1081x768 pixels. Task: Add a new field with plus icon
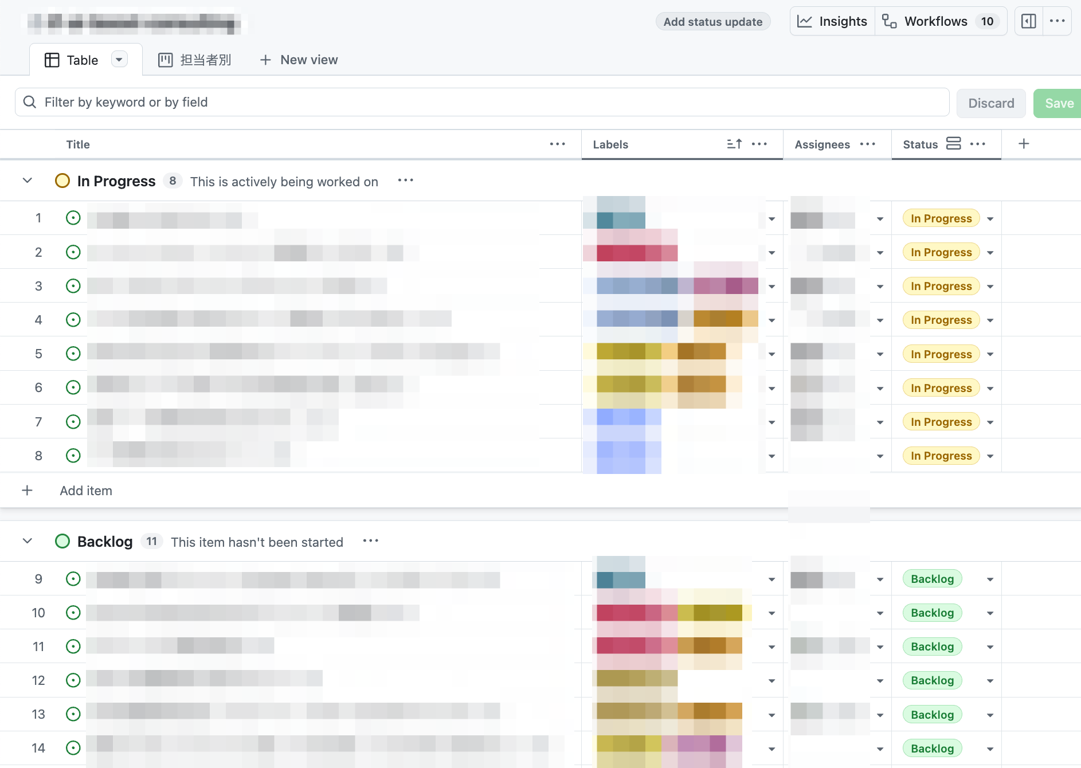click(x=1024, y=144)
